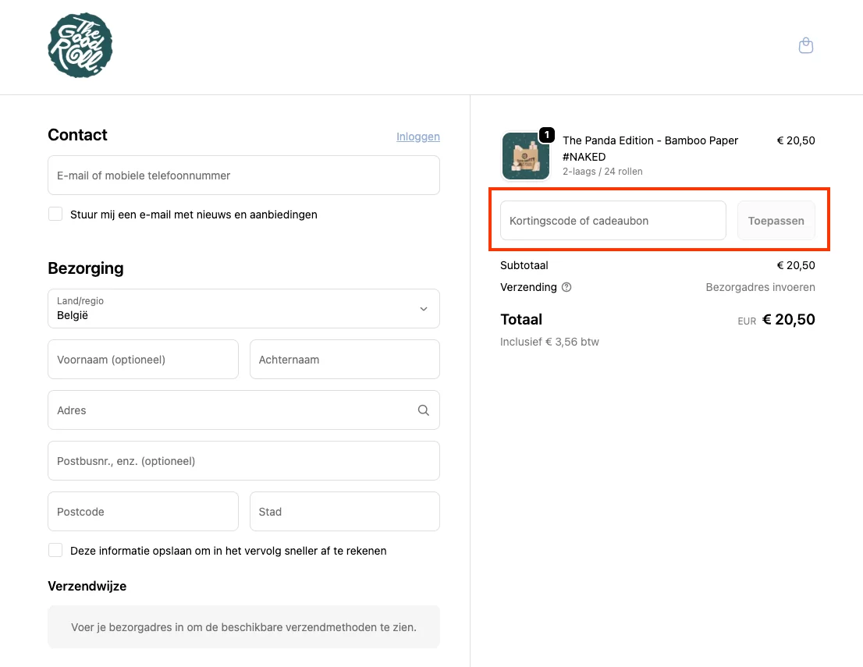Click into the Achternaam field
This screenshot has width=863, height=667.
click(x=344, y=360)
